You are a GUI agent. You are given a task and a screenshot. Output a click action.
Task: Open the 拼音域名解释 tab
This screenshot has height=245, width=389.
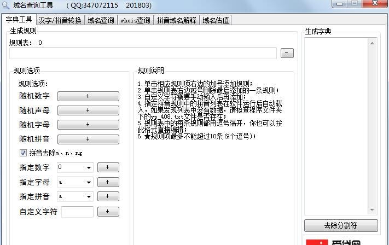176,20
